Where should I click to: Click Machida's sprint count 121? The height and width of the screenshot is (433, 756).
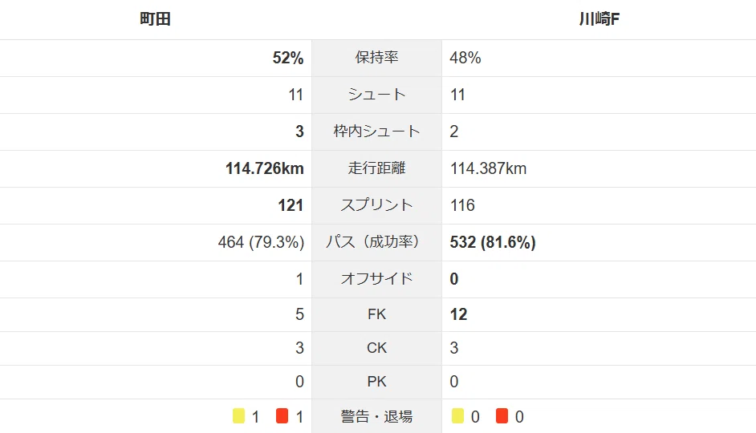291,205
